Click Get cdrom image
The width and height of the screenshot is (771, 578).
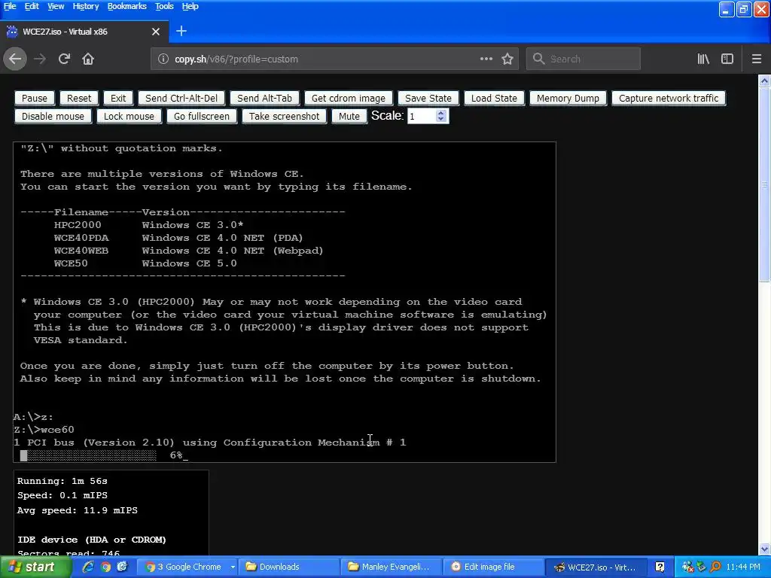tap(349, 99)
